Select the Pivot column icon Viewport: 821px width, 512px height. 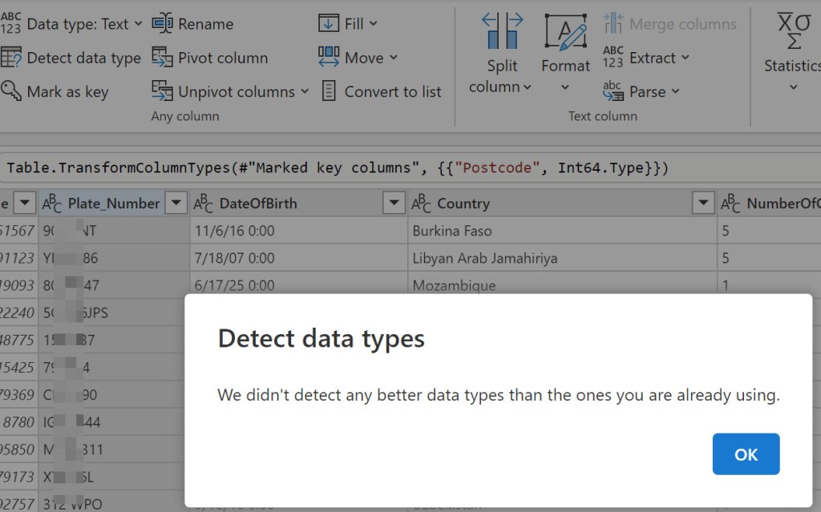click(163, 58)
